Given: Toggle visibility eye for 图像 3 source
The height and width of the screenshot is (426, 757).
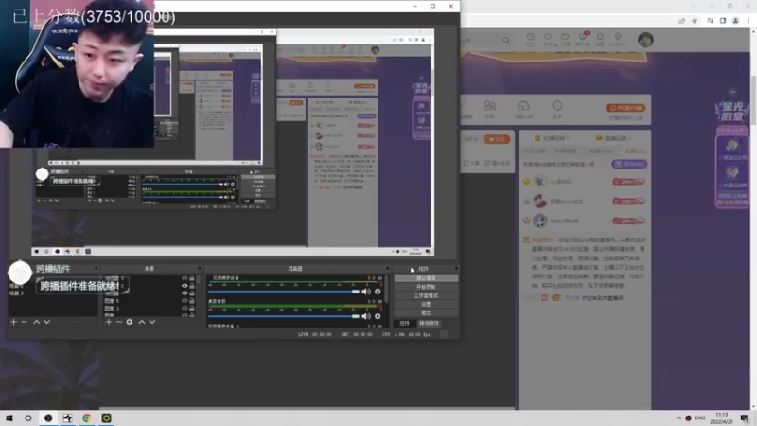Looking at the screenshot, I should [185, 309].
